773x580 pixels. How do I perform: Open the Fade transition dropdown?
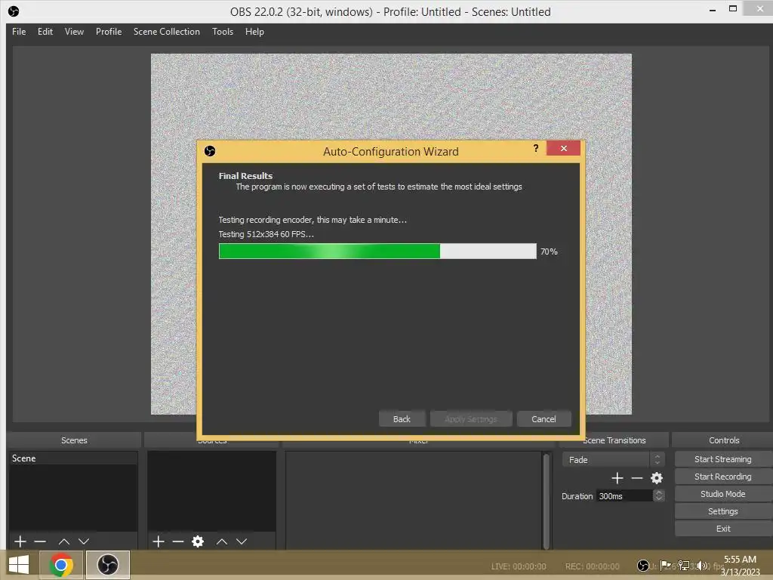point(613,460)
